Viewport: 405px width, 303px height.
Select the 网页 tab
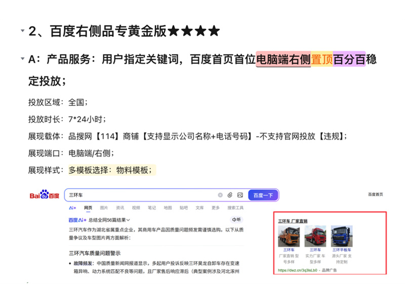click(88, 208)
